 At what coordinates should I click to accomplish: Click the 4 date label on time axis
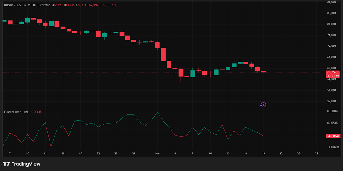click(175, 154)
